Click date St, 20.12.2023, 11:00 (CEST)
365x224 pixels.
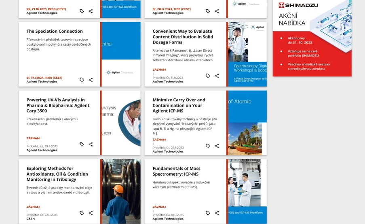(171, 9)
